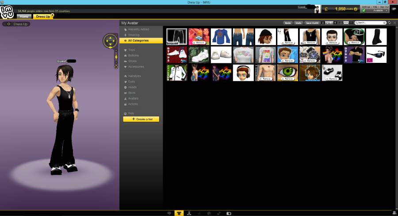Open the Eyes category
This screenshot has width=398, height=216.
tap(131, 82)
